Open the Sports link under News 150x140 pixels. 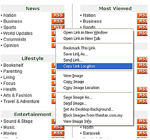[10, 27]
